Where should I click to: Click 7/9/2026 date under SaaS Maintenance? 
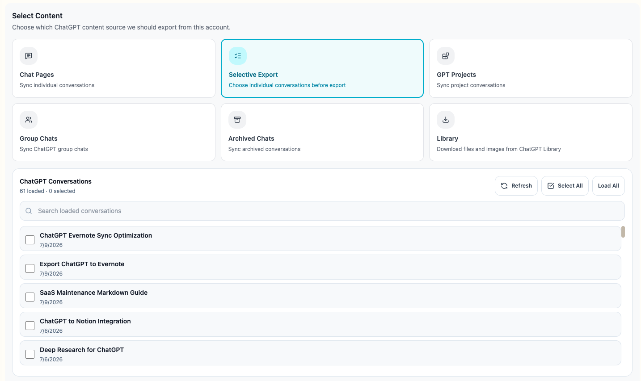(51, 302)
